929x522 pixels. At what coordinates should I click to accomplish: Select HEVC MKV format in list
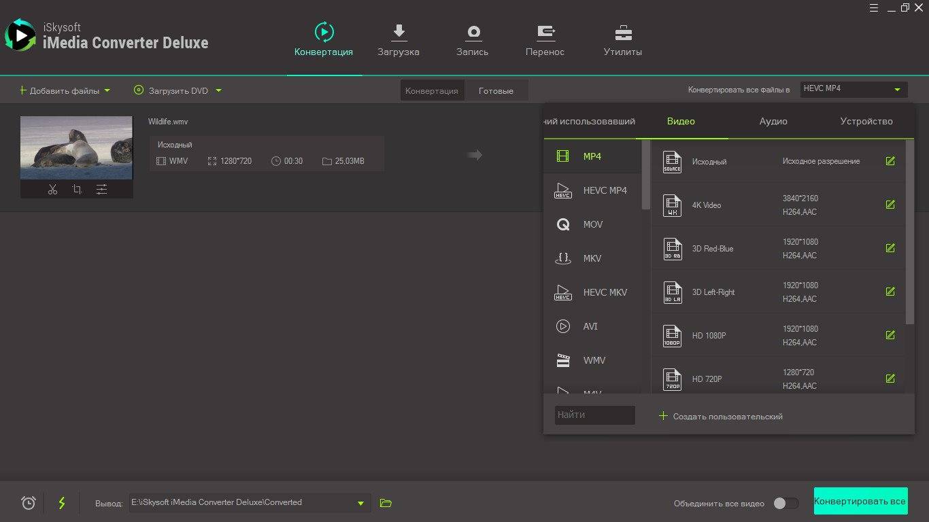(x=592, y=292)
